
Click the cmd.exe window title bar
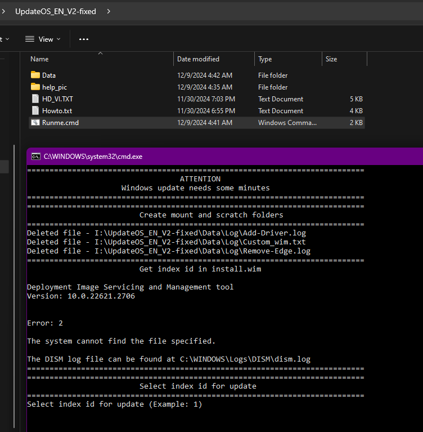click(x=224, y=157)
